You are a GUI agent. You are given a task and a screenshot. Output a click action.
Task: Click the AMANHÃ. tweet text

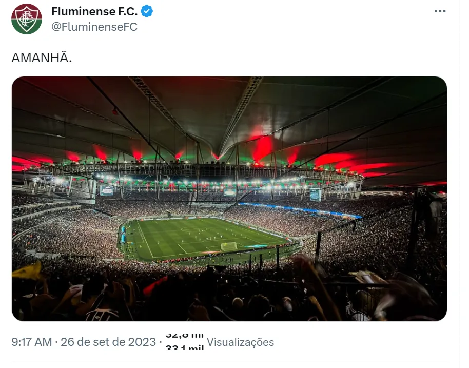coord(42,57)
